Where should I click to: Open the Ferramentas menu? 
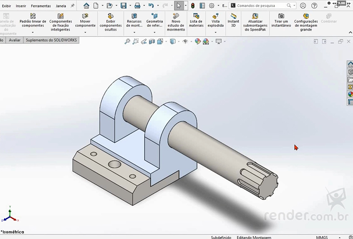(41, 6)
